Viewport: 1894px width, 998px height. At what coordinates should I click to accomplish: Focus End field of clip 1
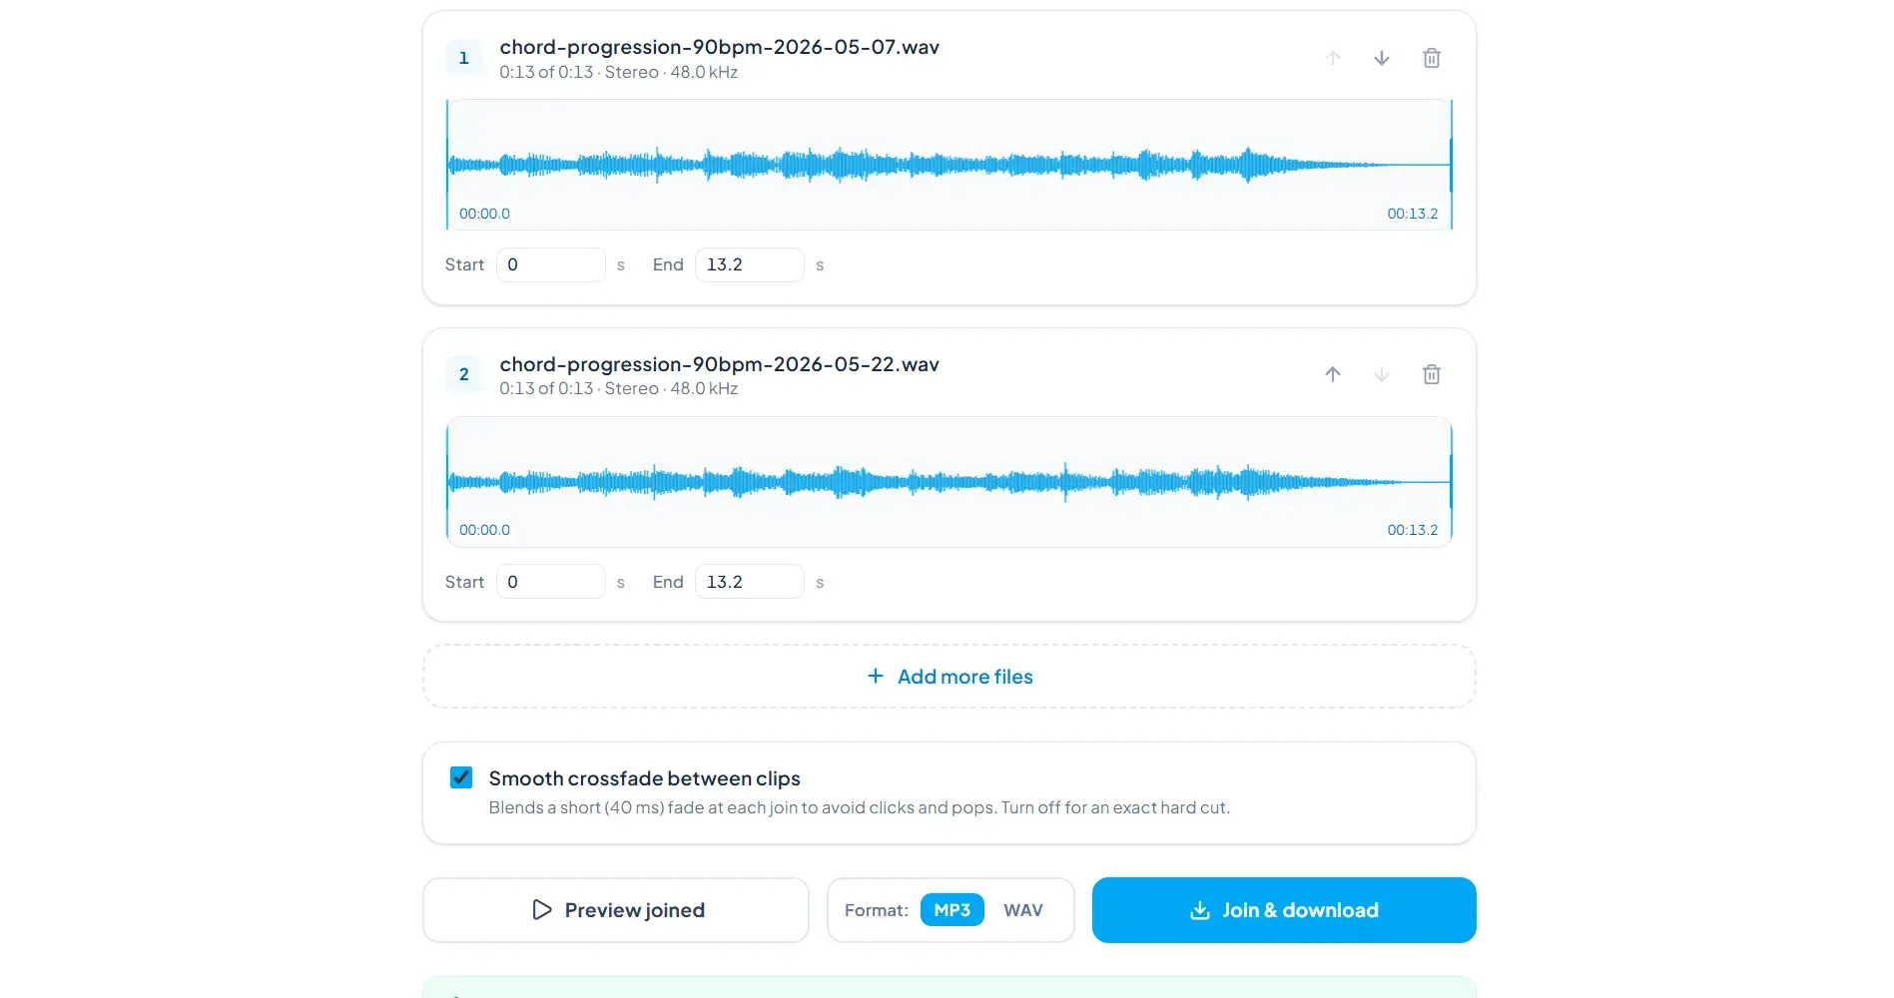750,264
